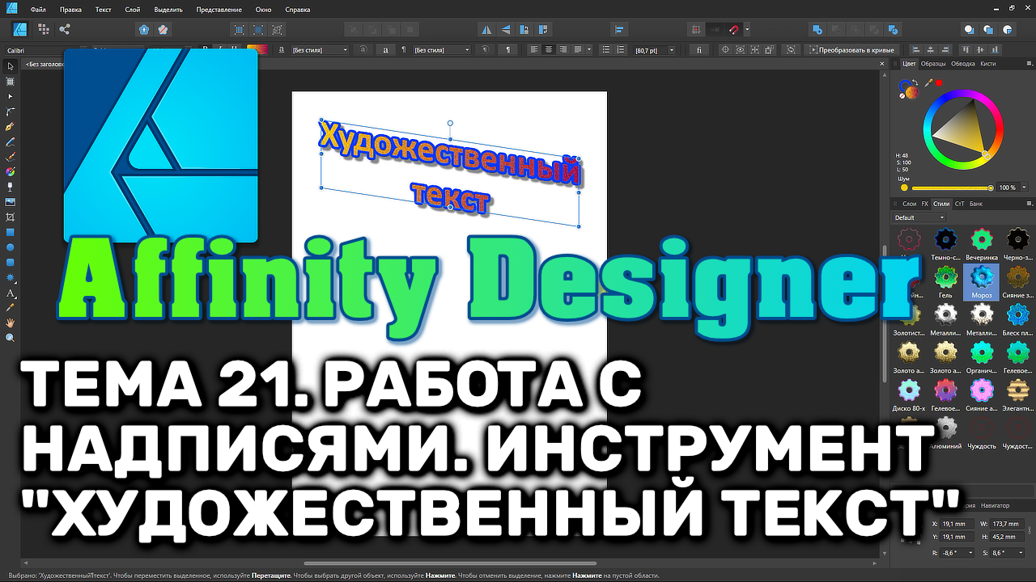1036x582 pixels.
Task: Toggle center text alignment
Action: pos(549,49)
